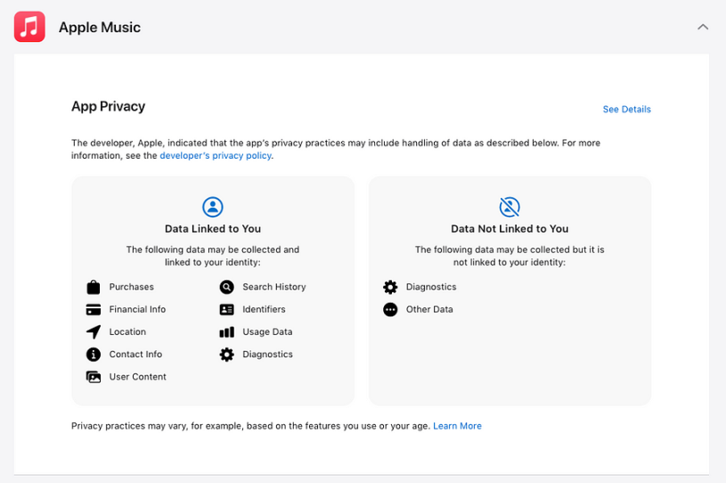
Task: Click the Location arrow icon
Action: [94, 332]
